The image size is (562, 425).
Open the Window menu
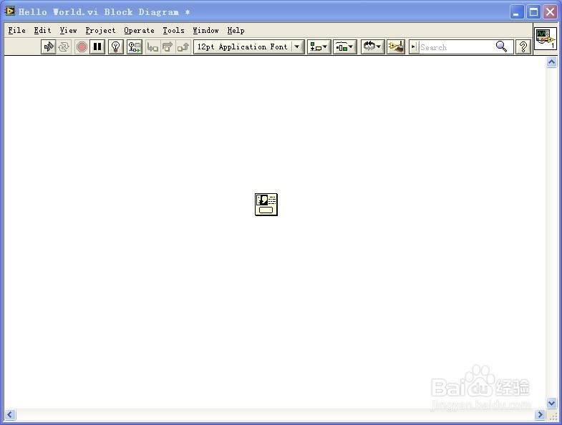[205, 31]
